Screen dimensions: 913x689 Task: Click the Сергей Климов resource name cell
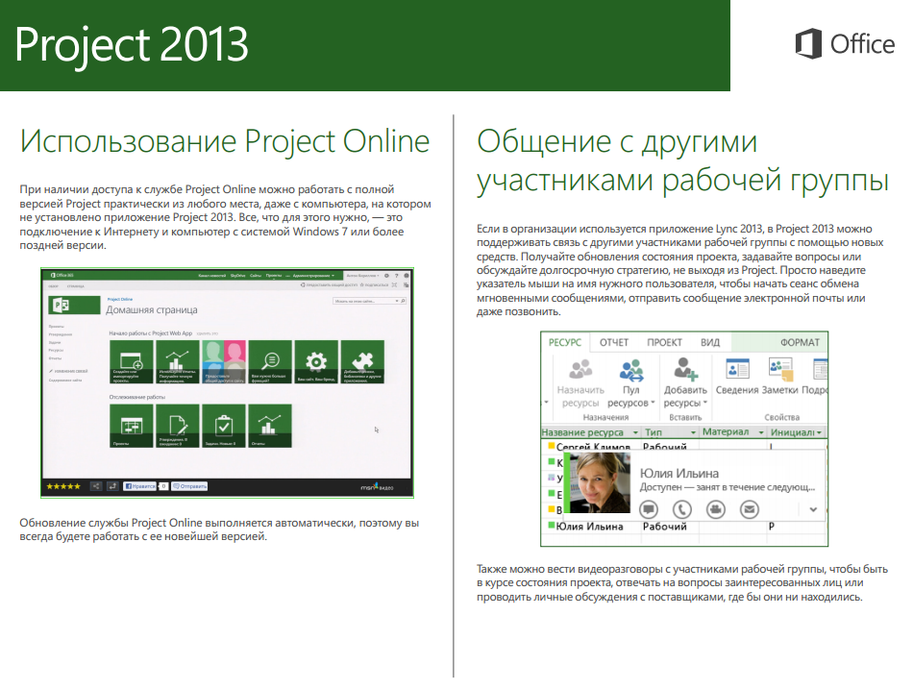click(x=593, y=447)
